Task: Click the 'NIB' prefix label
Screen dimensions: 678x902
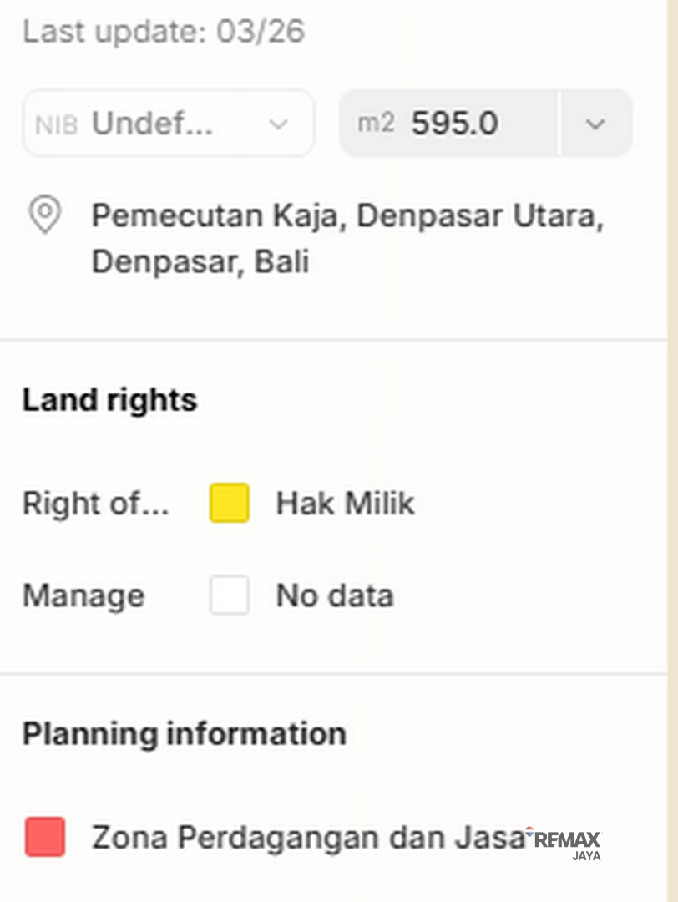Action: (x=57, y=125)
